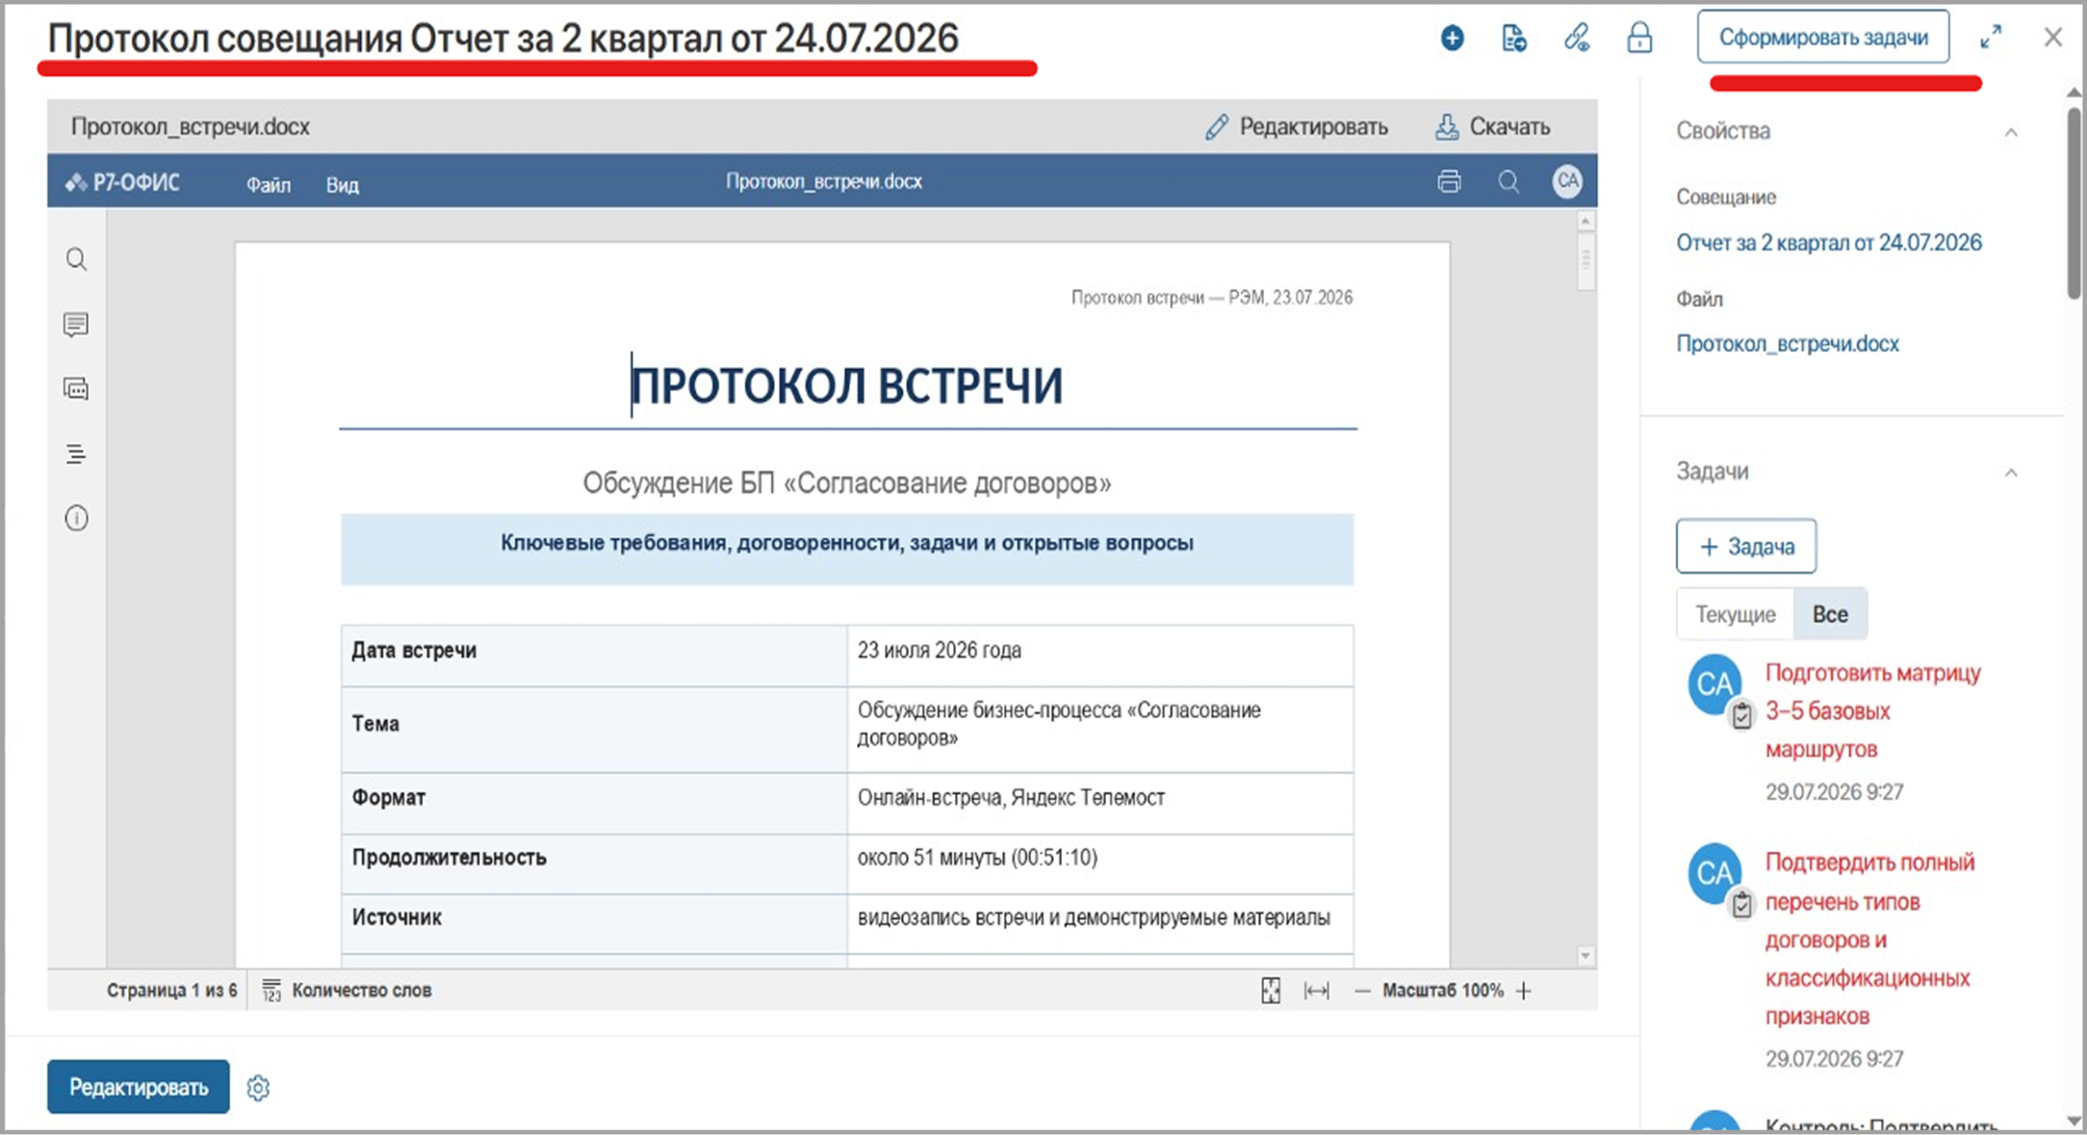Open the Вид menu in Р7-Офис
The image size is (2087, 1135).
click(x=342, y=185)
